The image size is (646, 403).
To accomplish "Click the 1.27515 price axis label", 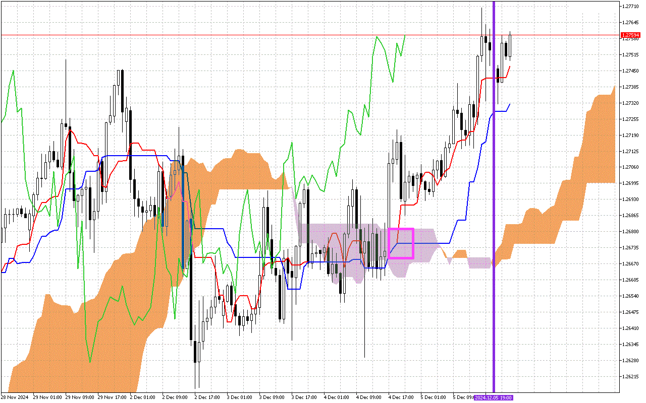I will coord(630,54).
